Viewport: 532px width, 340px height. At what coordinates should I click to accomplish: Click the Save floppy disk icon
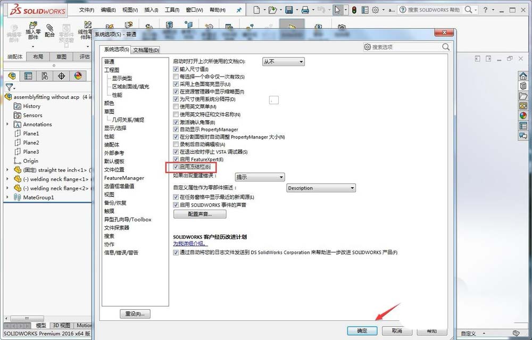tap(289, 10)
